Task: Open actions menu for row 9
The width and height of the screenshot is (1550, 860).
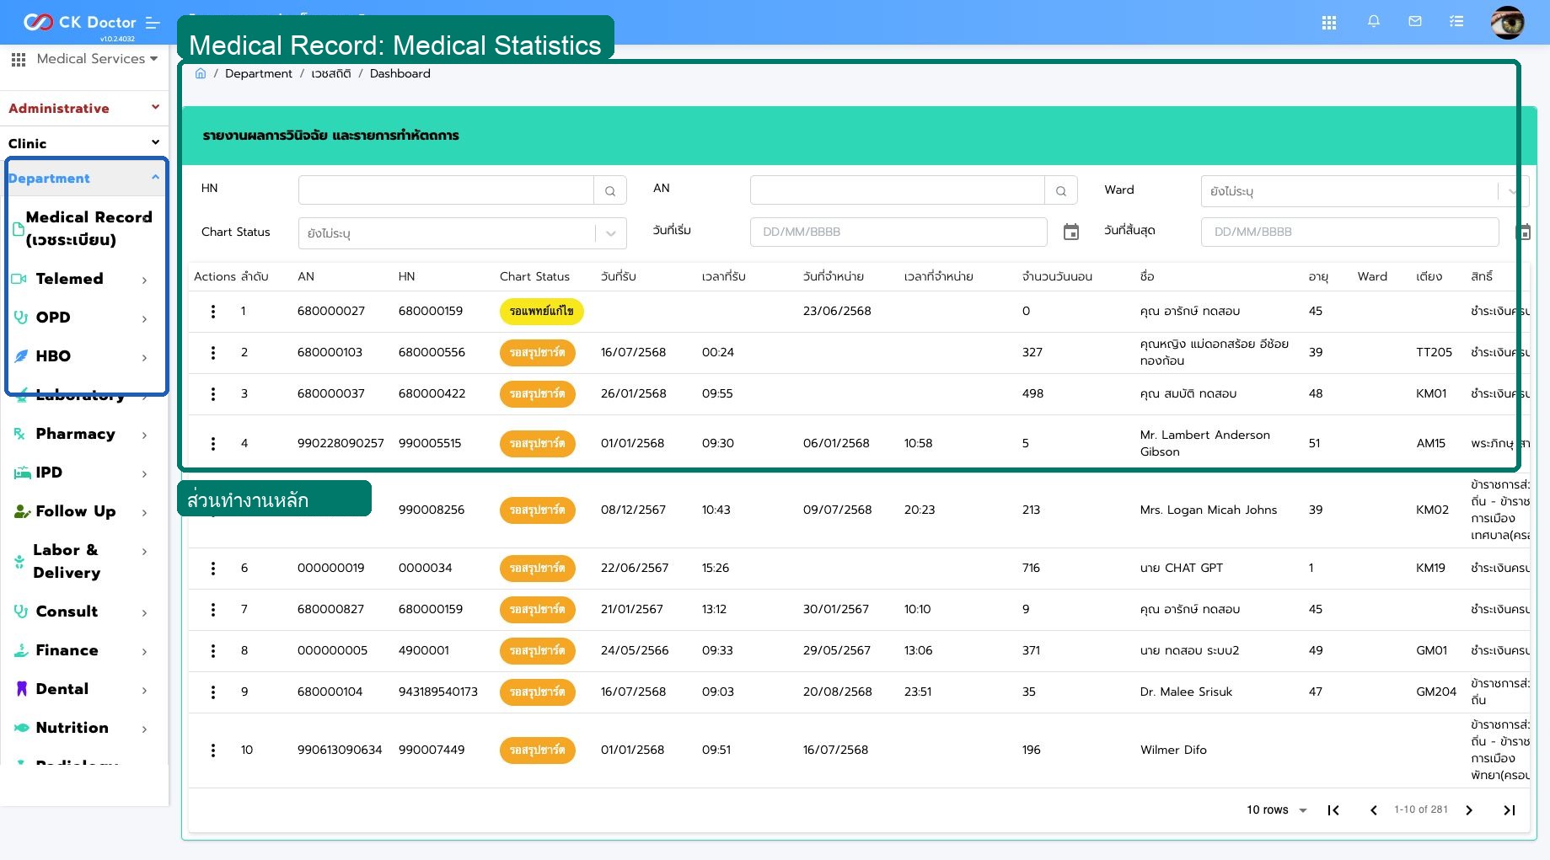Action: [x=213, y=692]
